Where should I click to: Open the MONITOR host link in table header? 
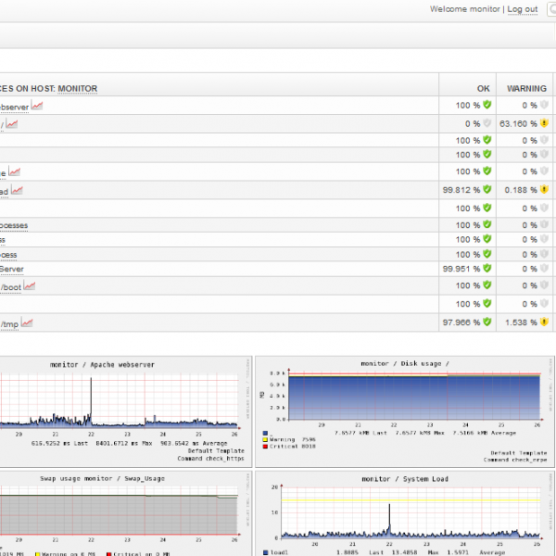click(x=77, y=89)
